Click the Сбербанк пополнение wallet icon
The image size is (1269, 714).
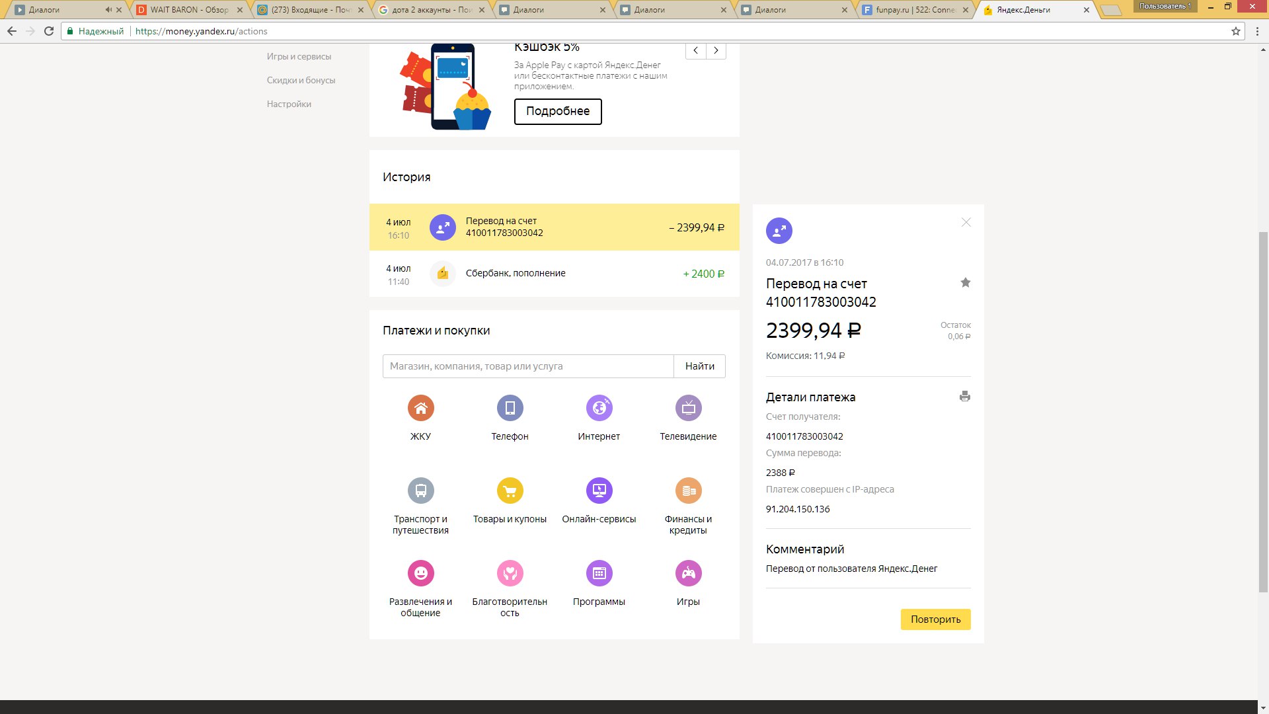tap(443, 274)
